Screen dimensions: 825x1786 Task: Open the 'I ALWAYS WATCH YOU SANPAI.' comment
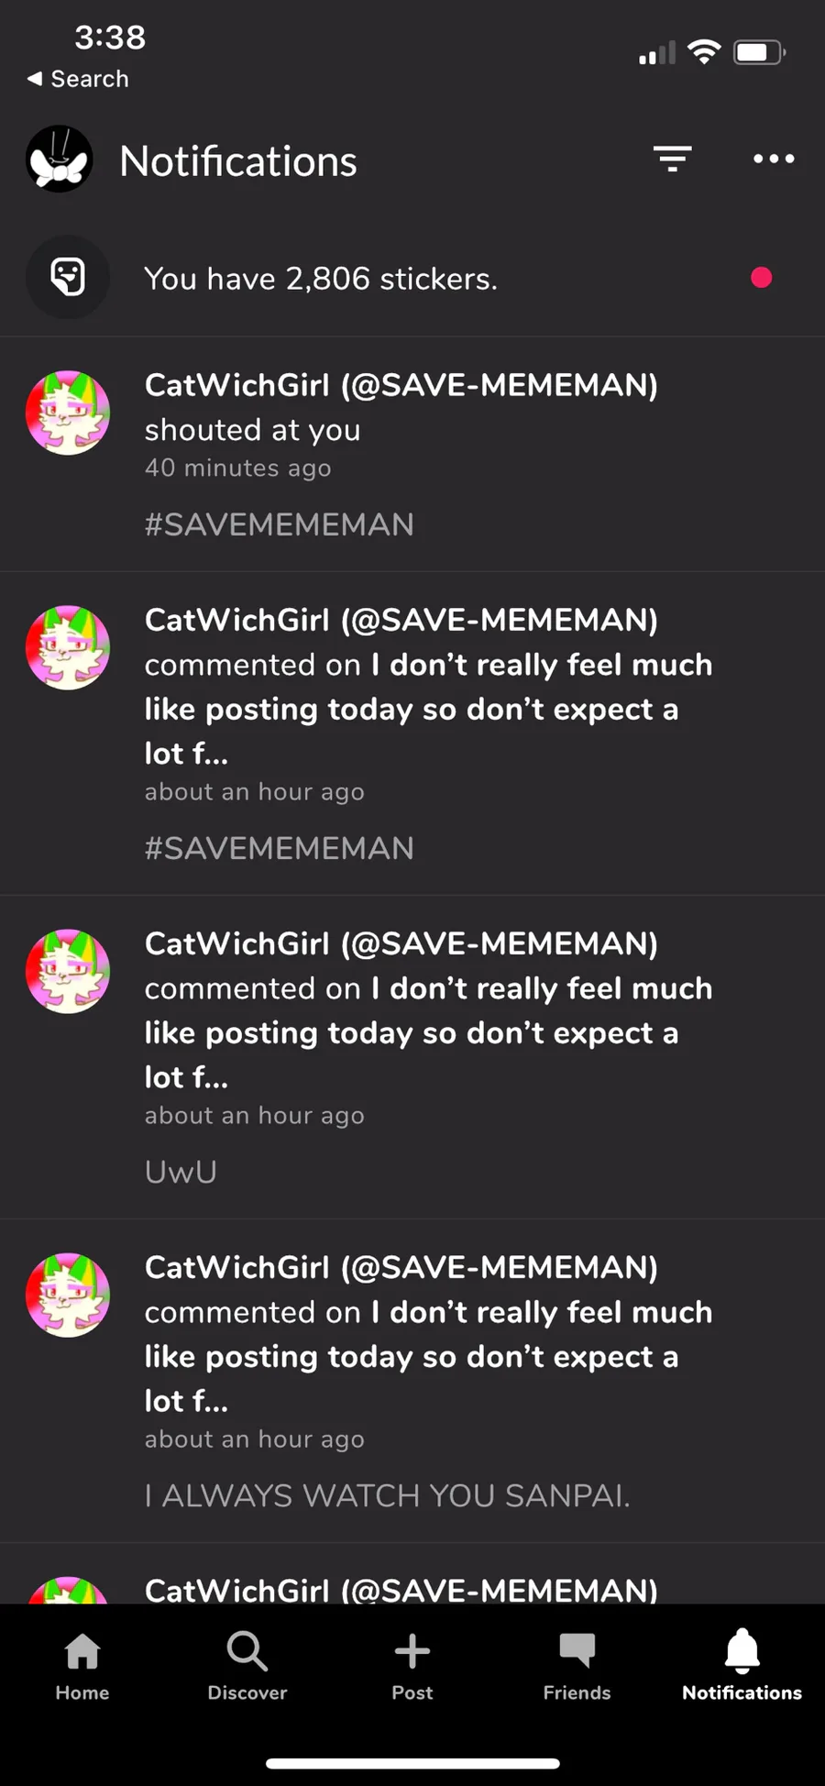[x=412, y=1381]
